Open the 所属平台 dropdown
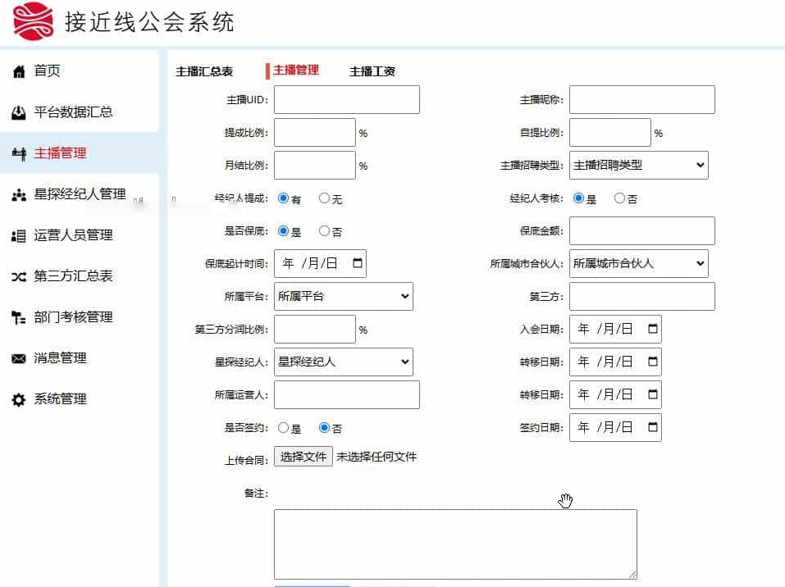Screen dimensions: 785x587 coord(344,296)
